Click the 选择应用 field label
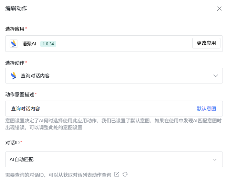This screenshot has height=191, width=227. tap(15, 29)
